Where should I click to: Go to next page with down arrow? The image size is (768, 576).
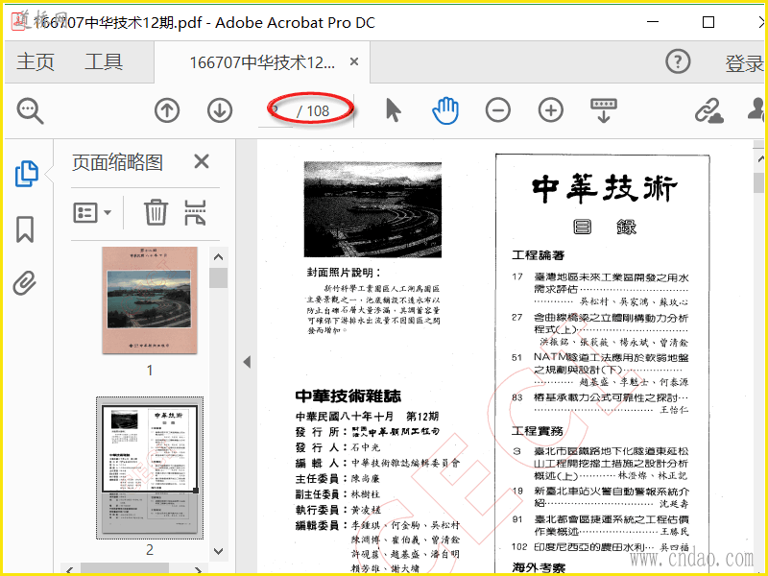(x=220, y=110)
